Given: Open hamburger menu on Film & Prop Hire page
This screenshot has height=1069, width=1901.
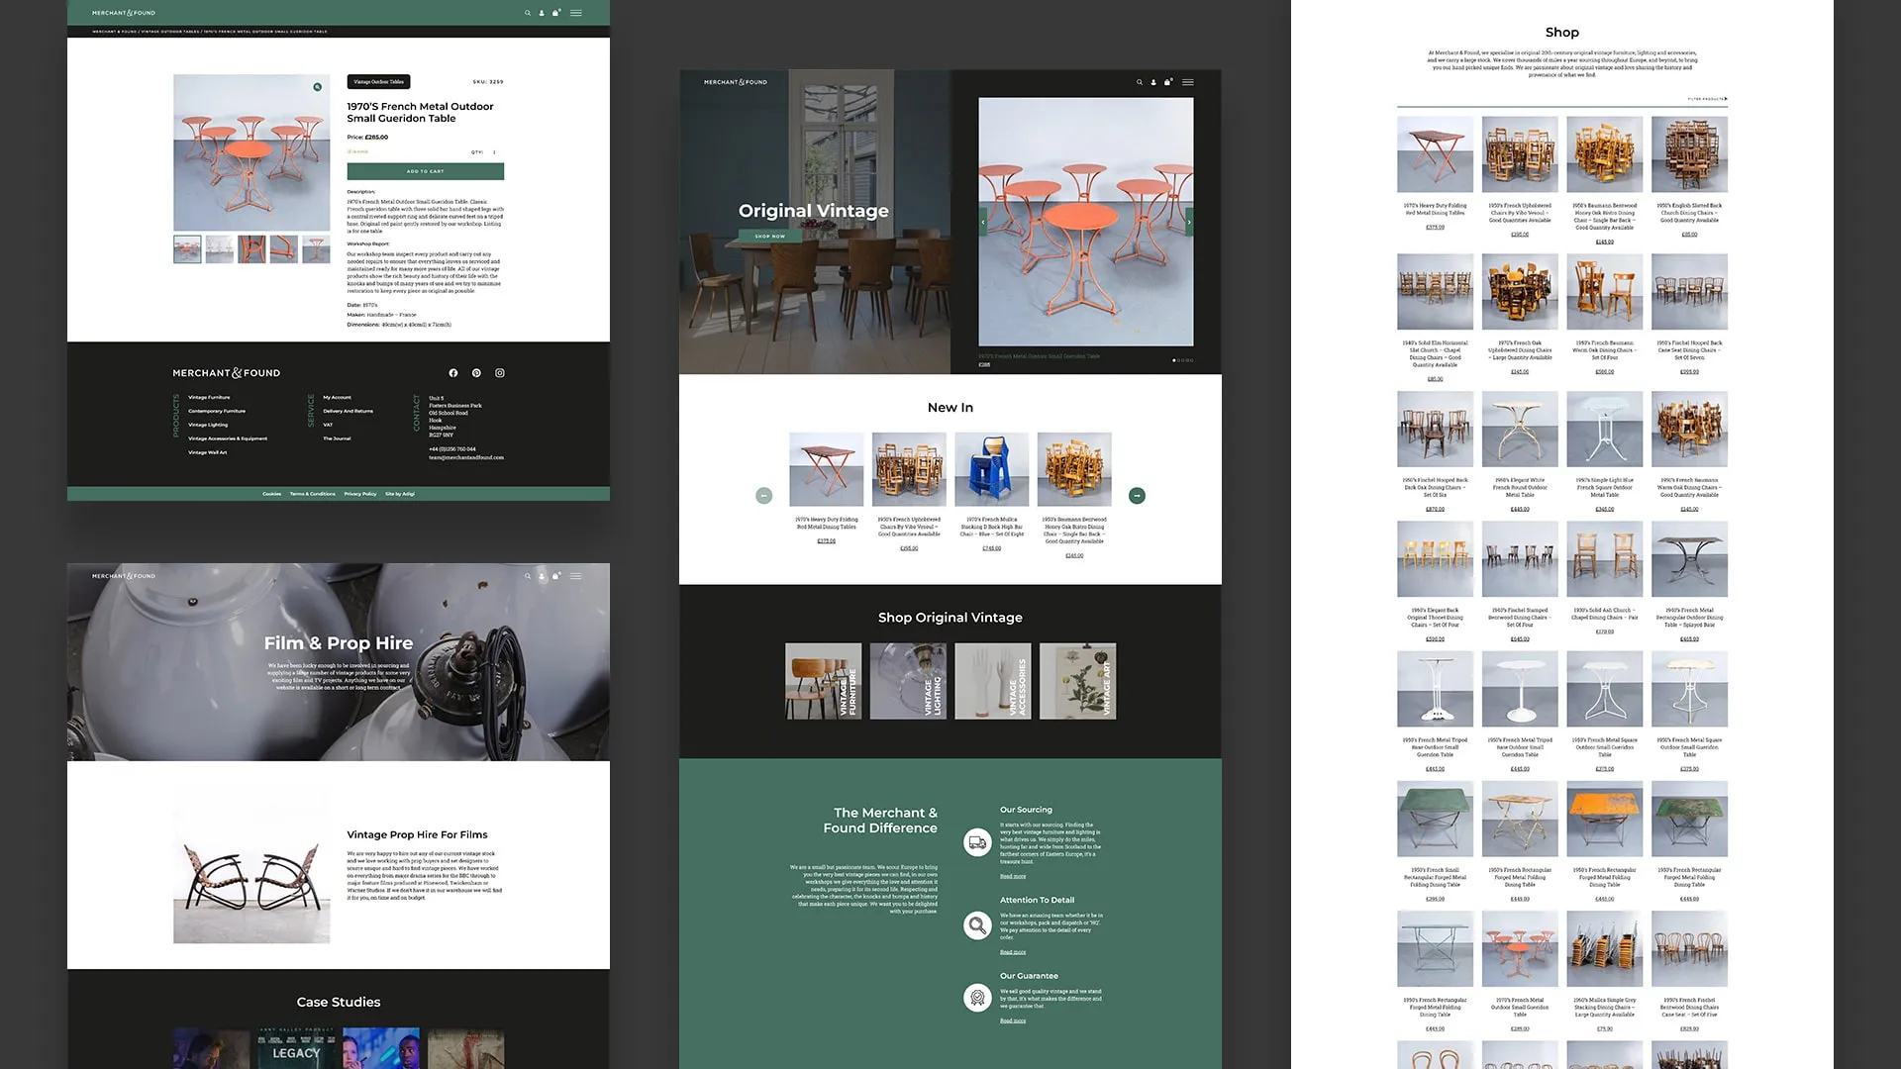Looking at the screenshot, I should point(576,576).
